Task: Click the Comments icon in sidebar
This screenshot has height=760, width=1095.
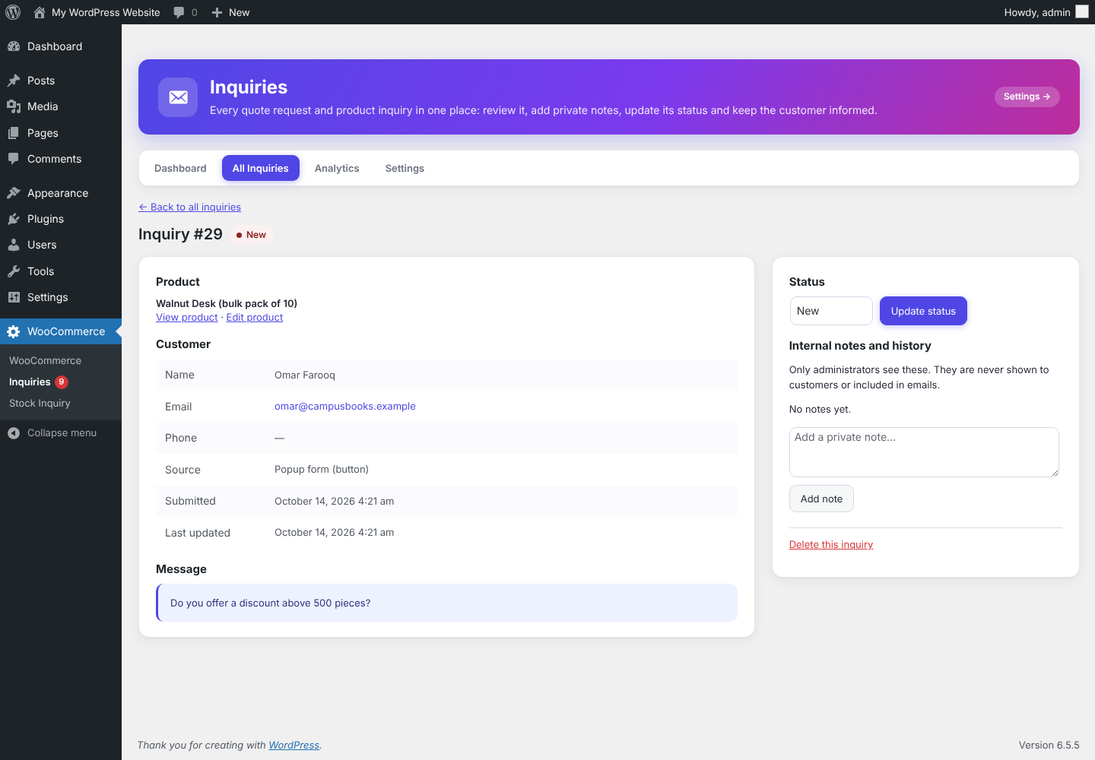Action: click(14, 159)
